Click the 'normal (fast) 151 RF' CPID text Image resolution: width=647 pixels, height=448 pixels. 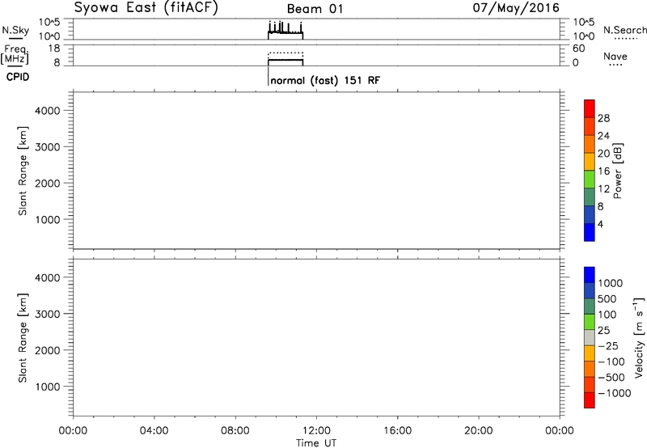point(325,80)
